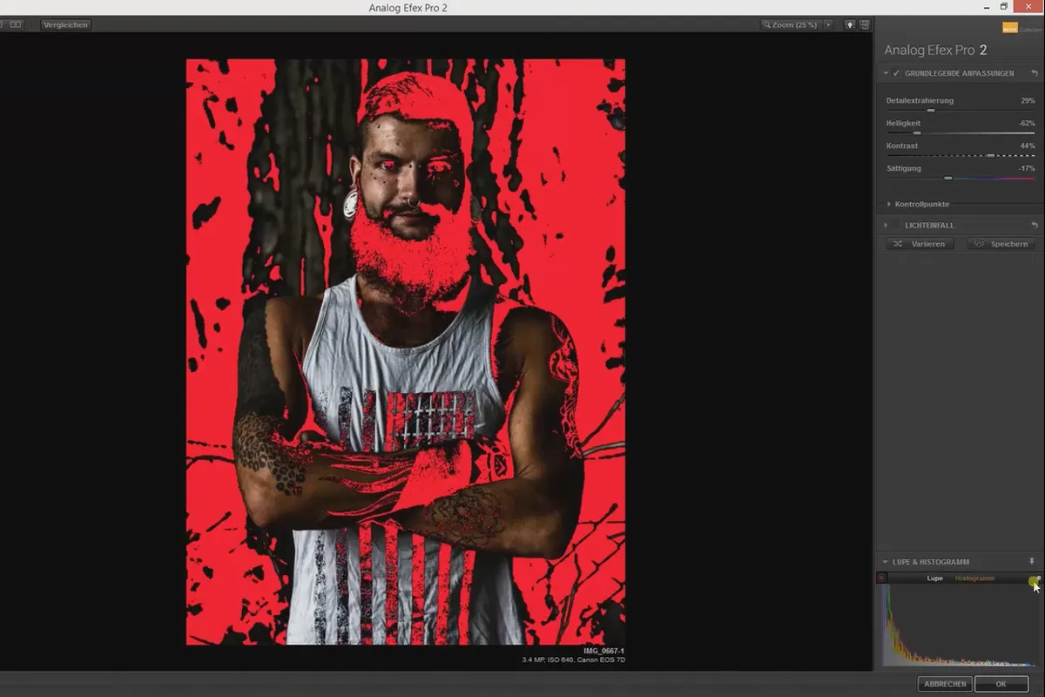Reset the Grundlegende Anpassungen section
The image size is (1045, 697).
1035,73
